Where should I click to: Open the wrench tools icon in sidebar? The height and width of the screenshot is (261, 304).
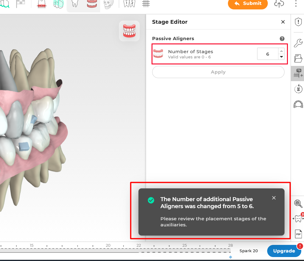coord(298,43)
